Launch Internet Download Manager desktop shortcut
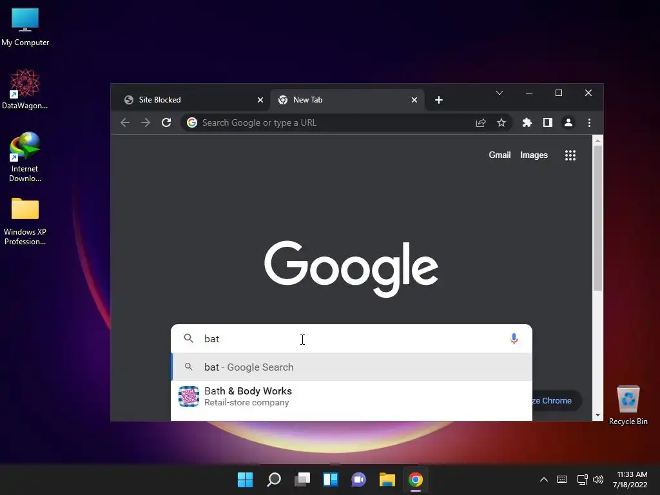The height and width of the screenshot is (495, 660). (x=25, y=157)
